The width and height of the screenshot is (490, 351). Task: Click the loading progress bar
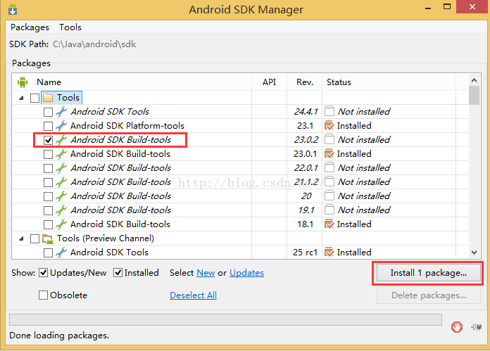click(225, 320)
